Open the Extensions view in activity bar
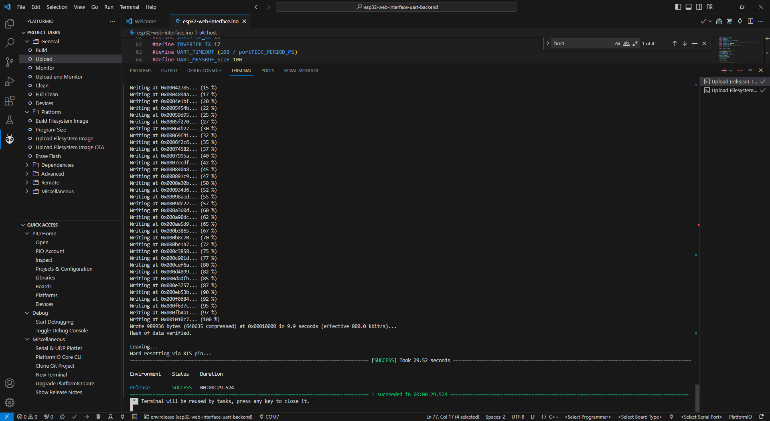Screen dimensions: 770x421 [x=10, y=101]
